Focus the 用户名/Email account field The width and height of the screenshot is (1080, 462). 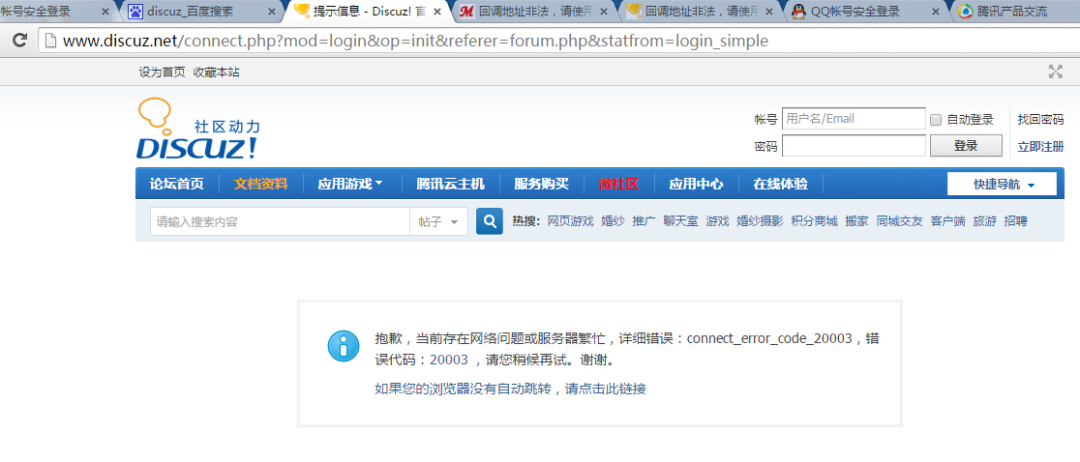(x=855, y=119)
